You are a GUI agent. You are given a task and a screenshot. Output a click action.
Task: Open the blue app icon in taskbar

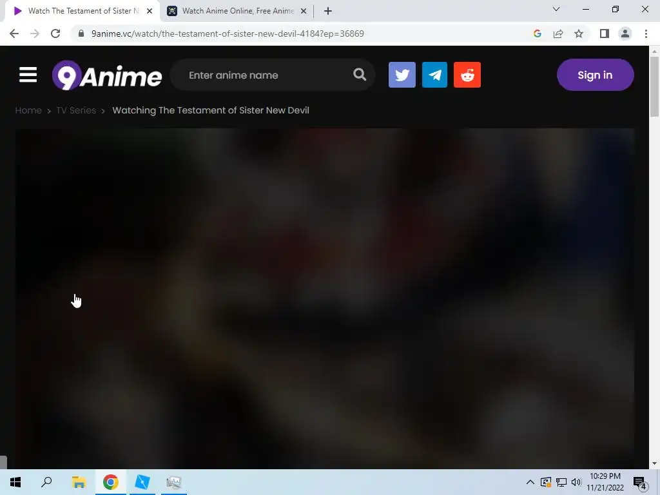pos(142,482)
